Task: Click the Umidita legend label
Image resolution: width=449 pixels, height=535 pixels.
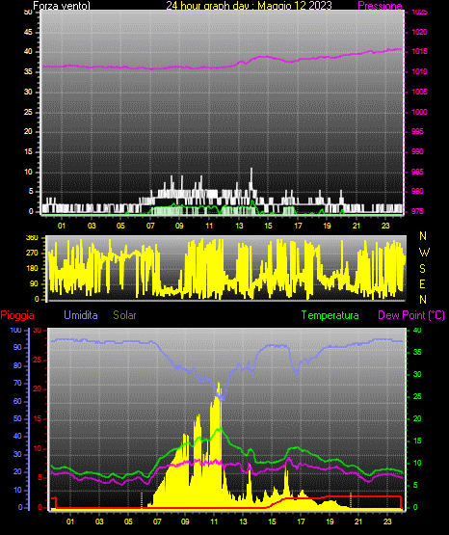Action: [x=81, y=315]
